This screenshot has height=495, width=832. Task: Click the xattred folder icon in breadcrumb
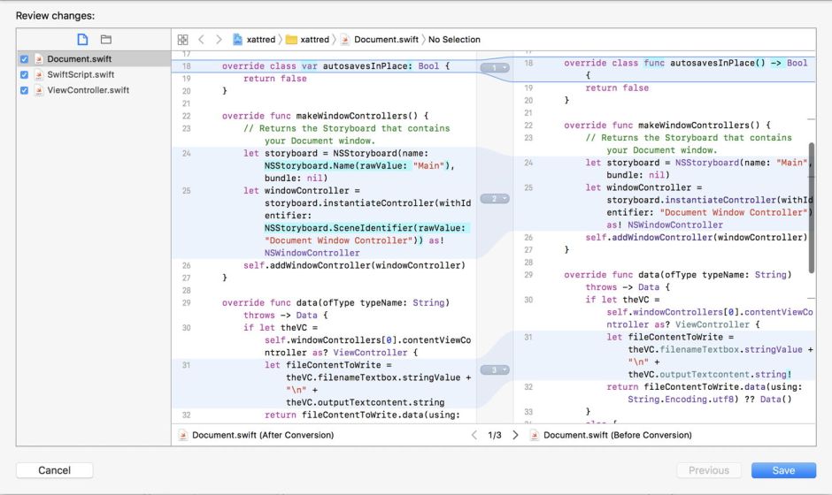(291, 40)
